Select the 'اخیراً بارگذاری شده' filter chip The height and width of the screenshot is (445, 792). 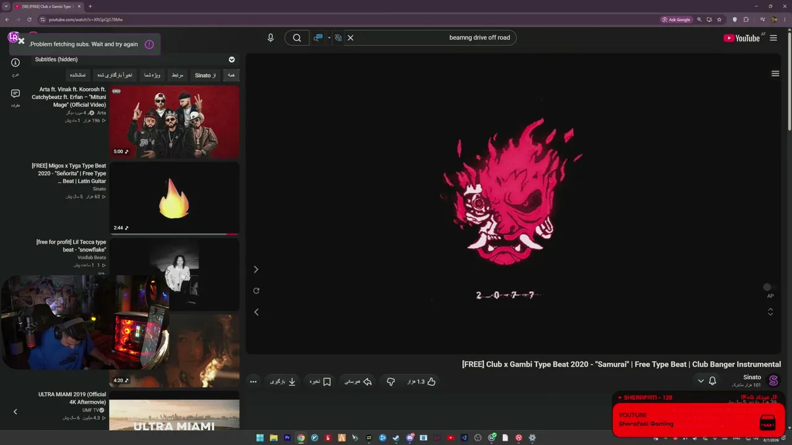click(x=114, y=75)
